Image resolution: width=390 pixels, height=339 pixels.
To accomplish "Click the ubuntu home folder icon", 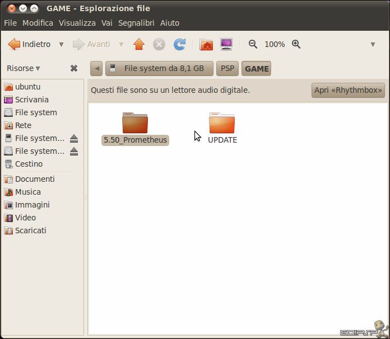I will click(x=8, y=87).
